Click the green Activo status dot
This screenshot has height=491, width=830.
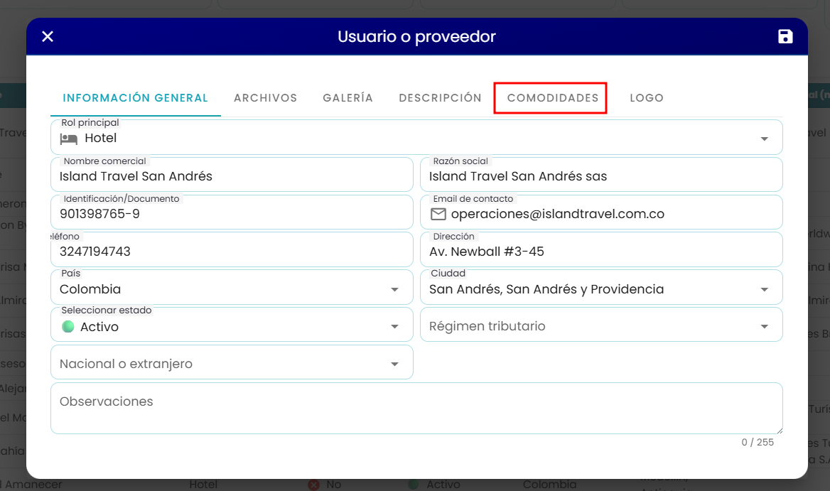tap(68, 326)
